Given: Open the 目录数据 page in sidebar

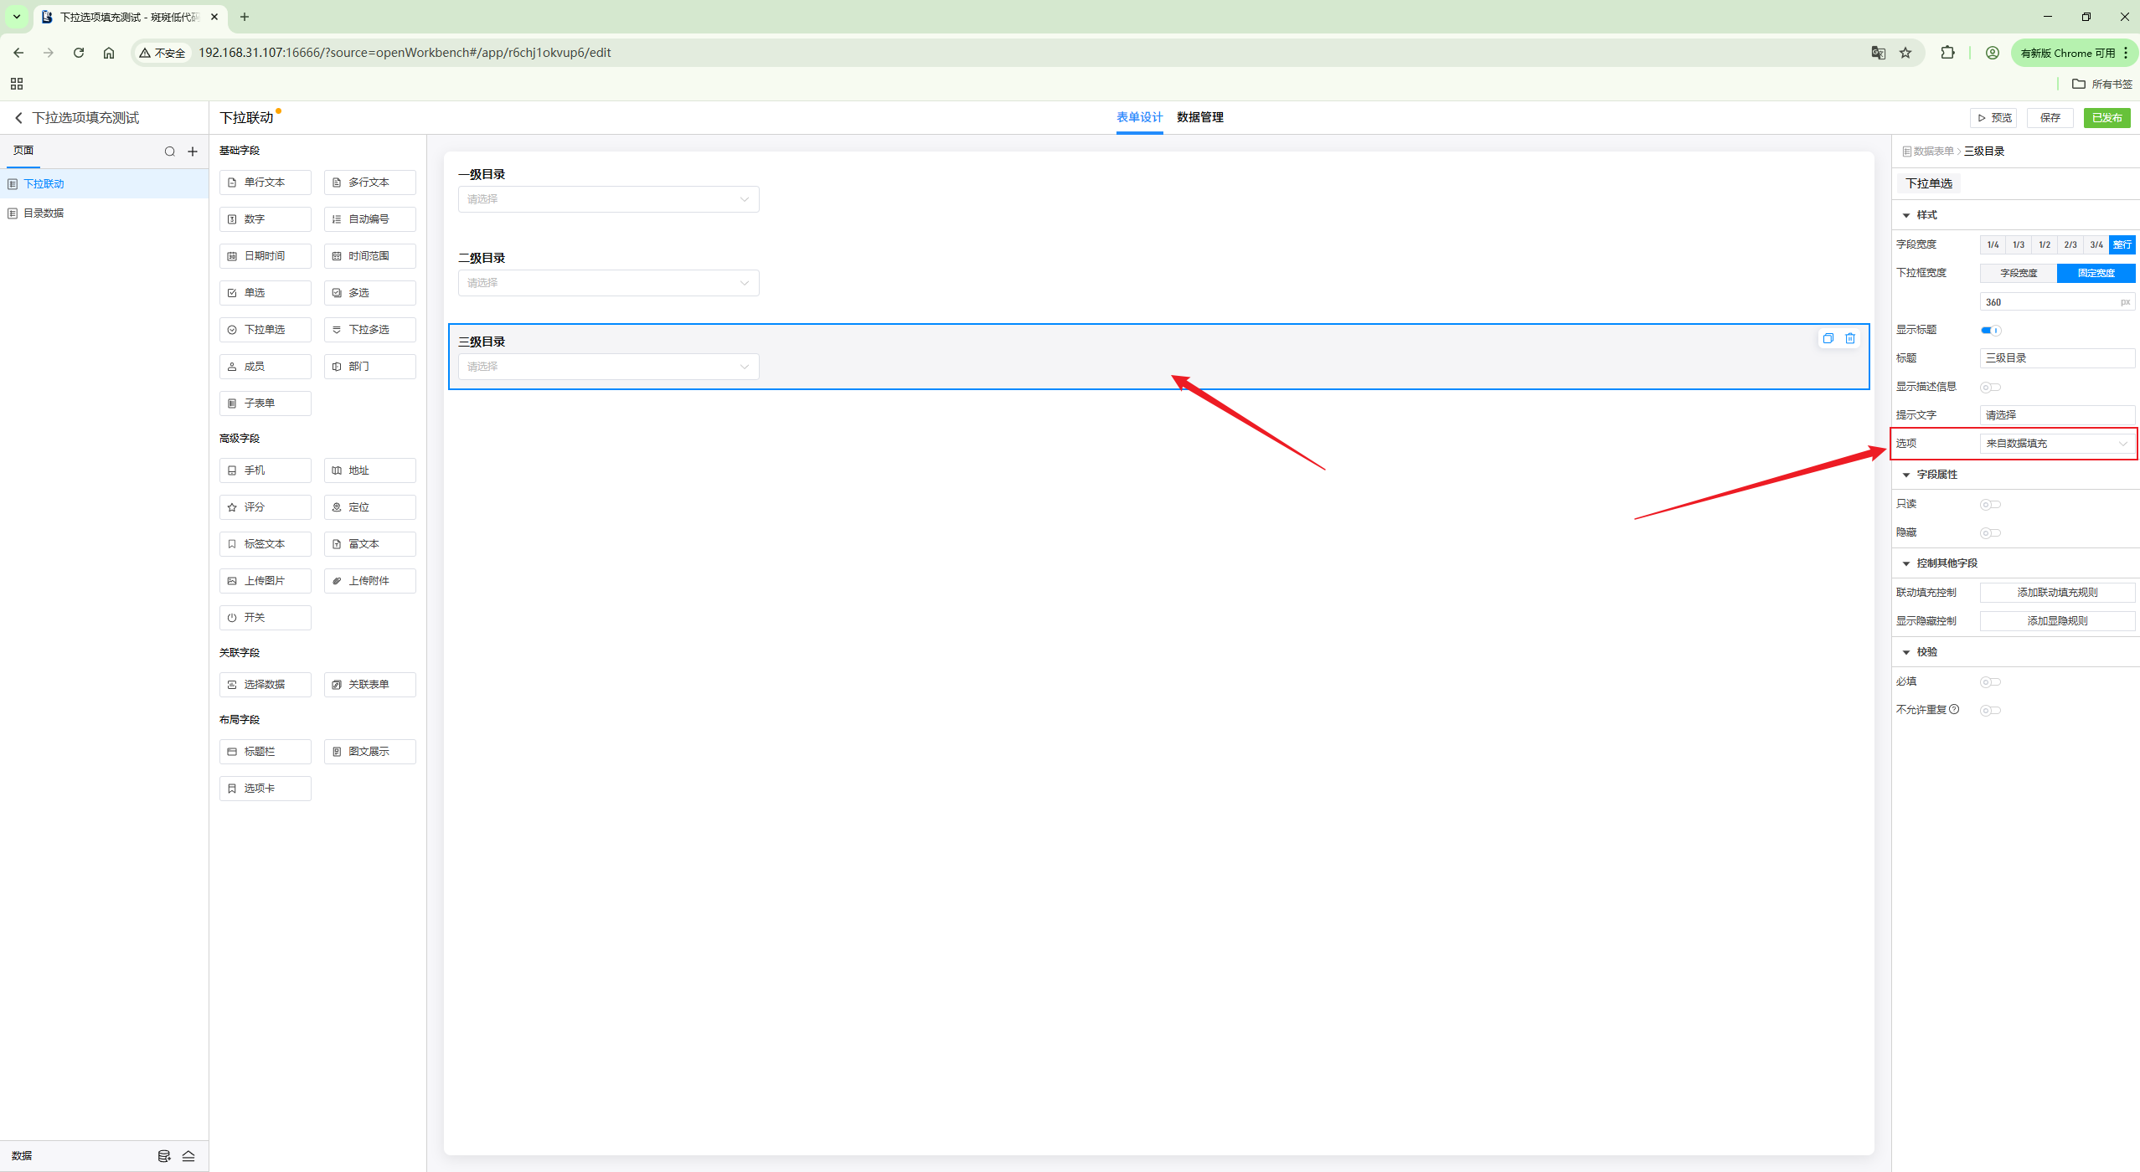Looking at the screenshot, I should 44,213.
